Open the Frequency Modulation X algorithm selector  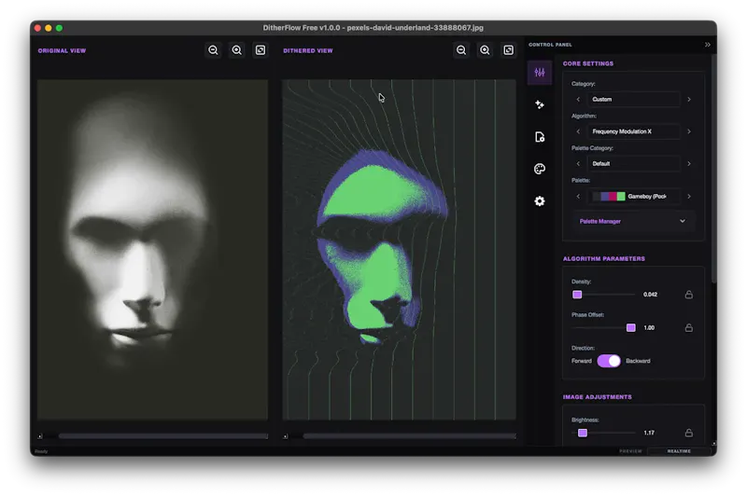tap(634, 131)
